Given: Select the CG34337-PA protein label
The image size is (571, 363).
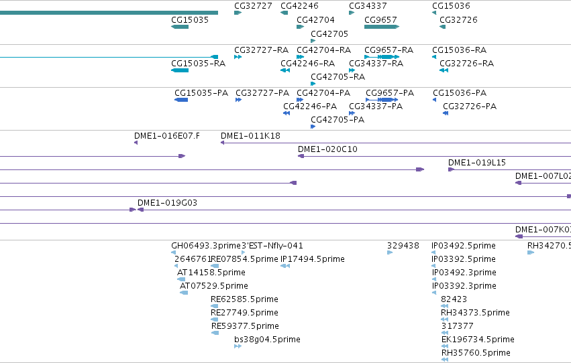Looking at the screenshot, I should point(376,106).
